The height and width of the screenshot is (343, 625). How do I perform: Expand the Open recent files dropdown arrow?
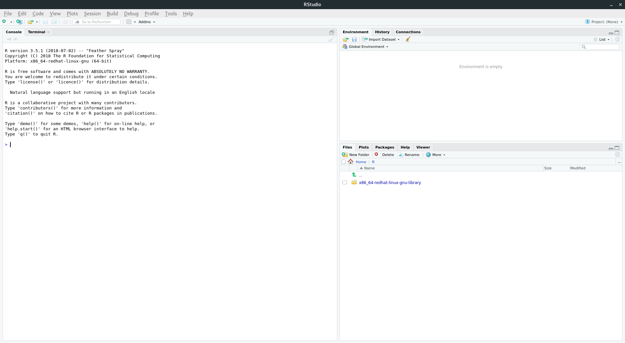point(37,22)
